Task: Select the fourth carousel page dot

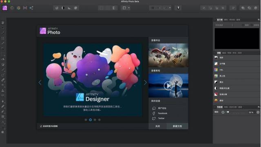Action: [x=100, y=120]
